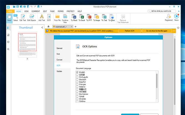
Task: Collapse the Thumbnail panel arrow
Action: 42,27
